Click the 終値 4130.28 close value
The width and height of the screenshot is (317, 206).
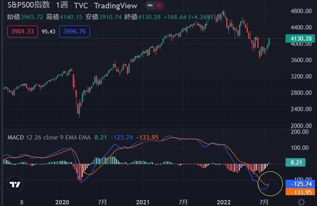click(x=142, y=17)
